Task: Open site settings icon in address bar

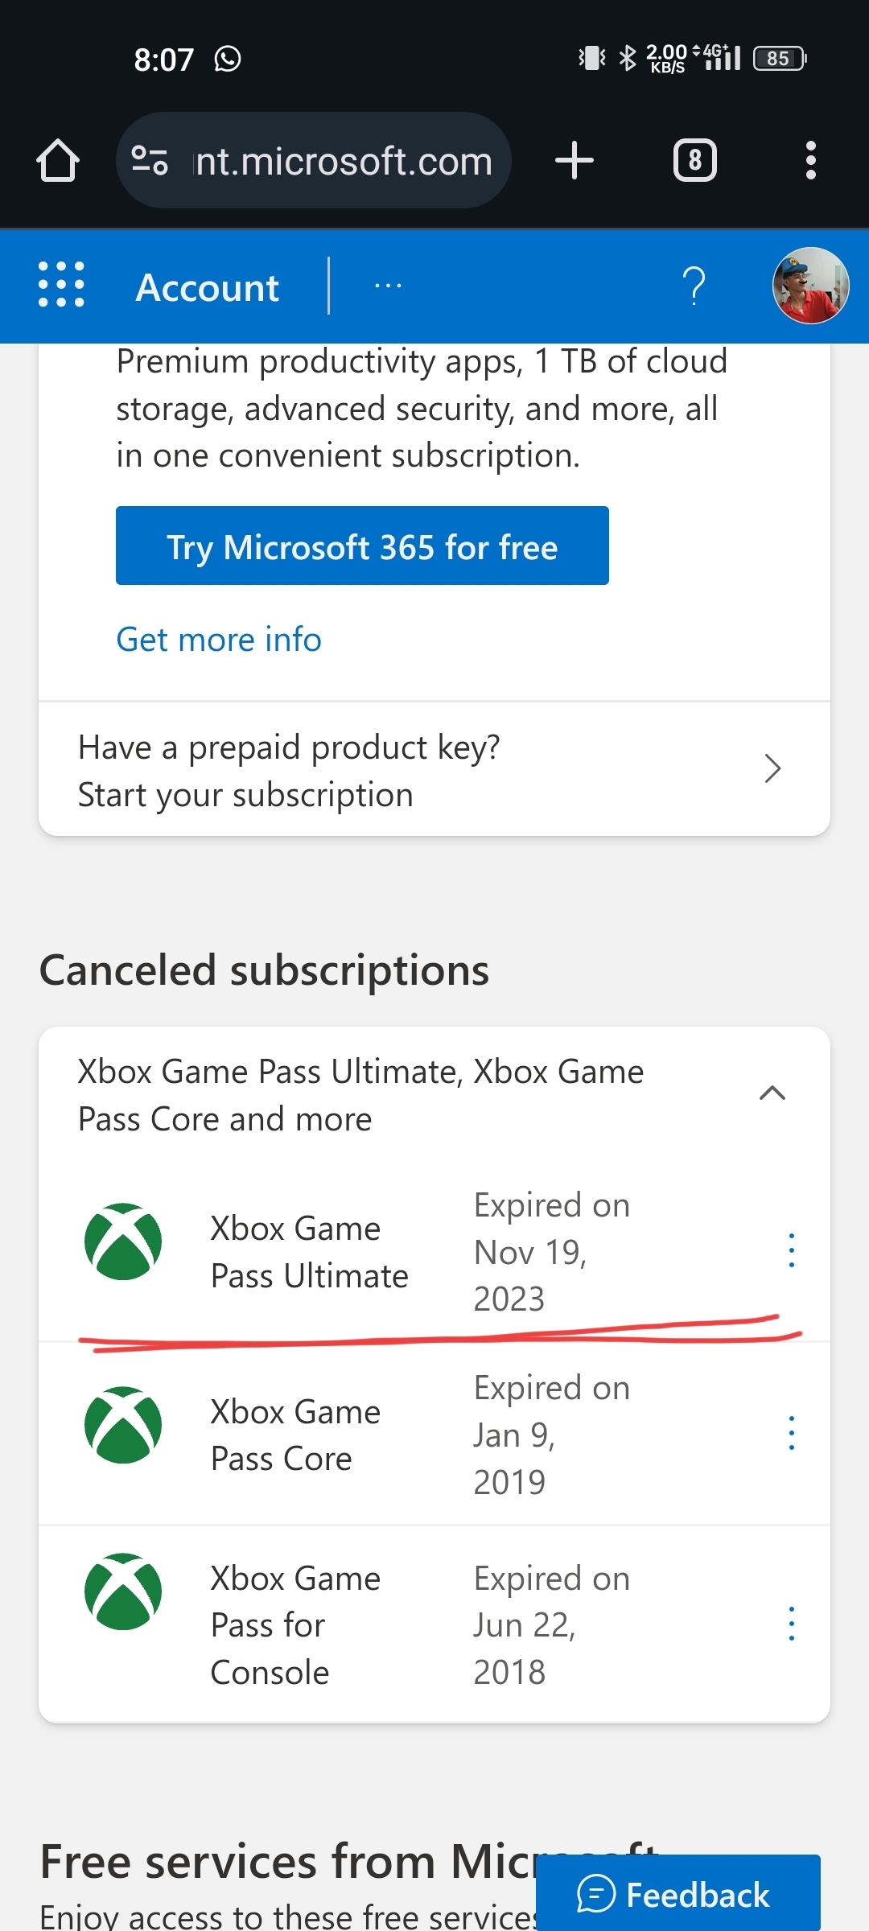Action: pyautogui.click(x=150, y=160)
